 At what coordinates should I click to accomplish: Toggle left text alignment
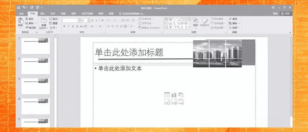108,26
